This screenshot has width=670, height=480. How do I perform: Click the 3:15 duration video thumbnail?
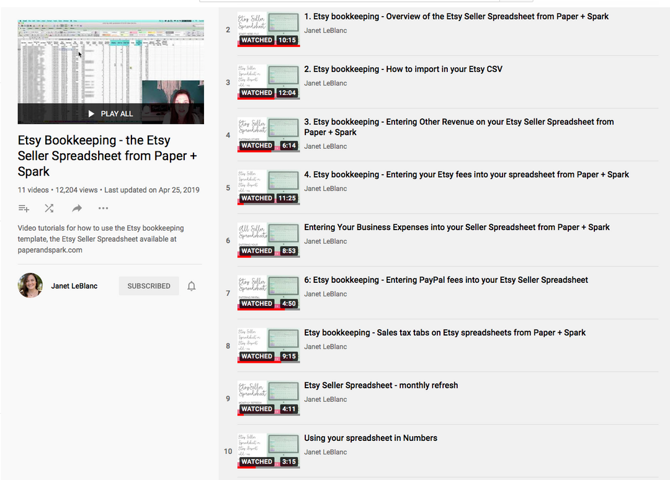click(x=268, y=451)
